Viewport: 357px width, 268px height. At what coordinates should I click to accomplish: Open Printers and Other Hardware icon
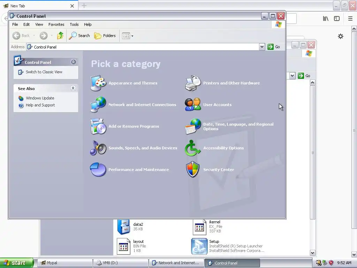point(193,83)
